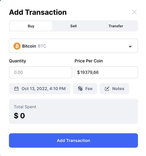Close the Add Transaction dialog
The height and width of the screenshot is (156, 146).
click(134, 12)
